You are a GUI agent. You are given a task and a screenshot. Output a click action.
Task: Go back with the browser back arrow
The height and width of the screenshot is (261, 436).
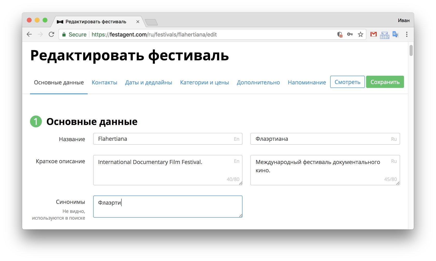click(29, 34)
